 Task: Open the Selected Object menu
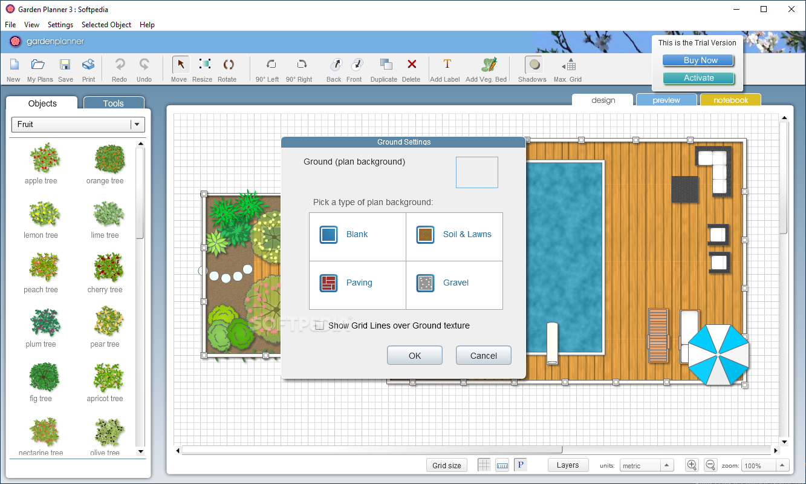point(106,25)
